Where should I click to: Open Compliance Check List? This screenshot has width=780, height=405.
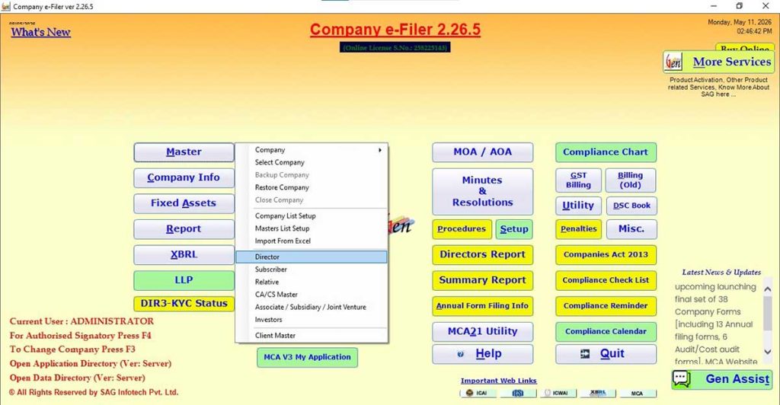[606, 280]
